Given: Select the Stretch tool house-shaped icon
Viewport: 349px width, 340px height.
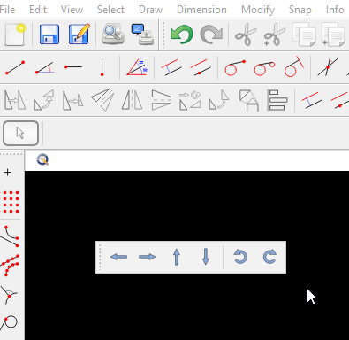Looking at the screenshot, I should click(x=249, y=101).
